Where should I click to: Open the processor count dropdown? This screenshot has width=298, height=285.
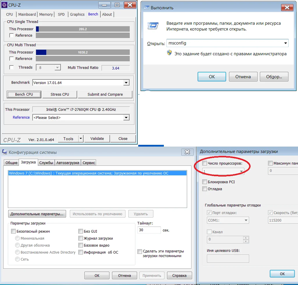[241, 171]
